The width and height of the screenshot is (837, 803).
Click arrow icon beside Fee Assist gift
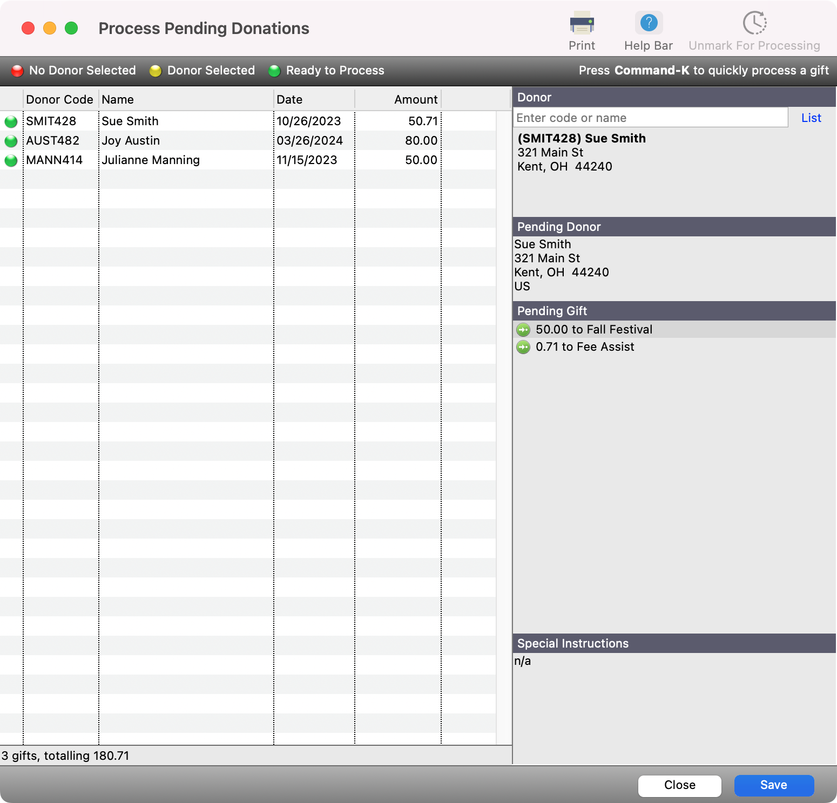pyautogui.click(x=523, y=347)
